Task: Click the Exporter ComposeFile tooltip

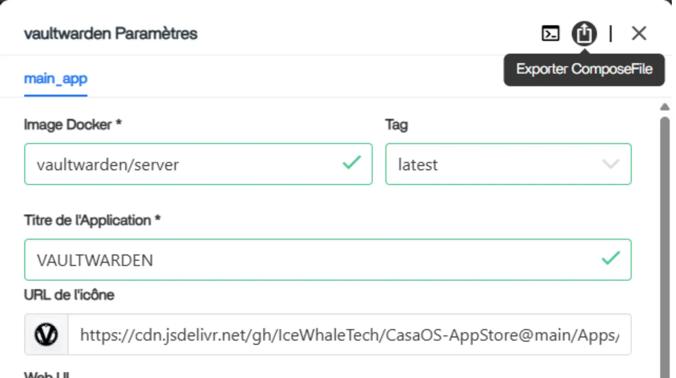Action: pos(584,70)
